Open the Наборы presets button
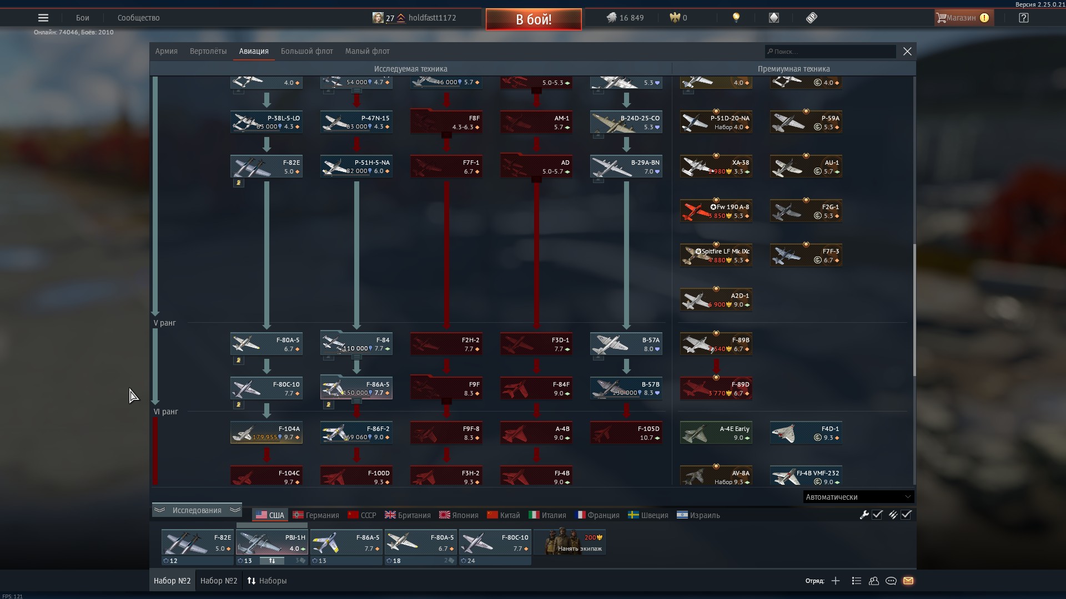Screen dimensions: 1066x599 click(267, 581)
